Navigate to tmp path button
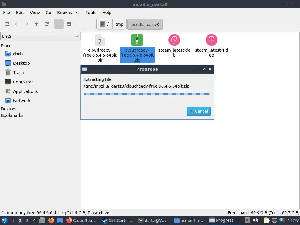 click(x=120, y=24)
